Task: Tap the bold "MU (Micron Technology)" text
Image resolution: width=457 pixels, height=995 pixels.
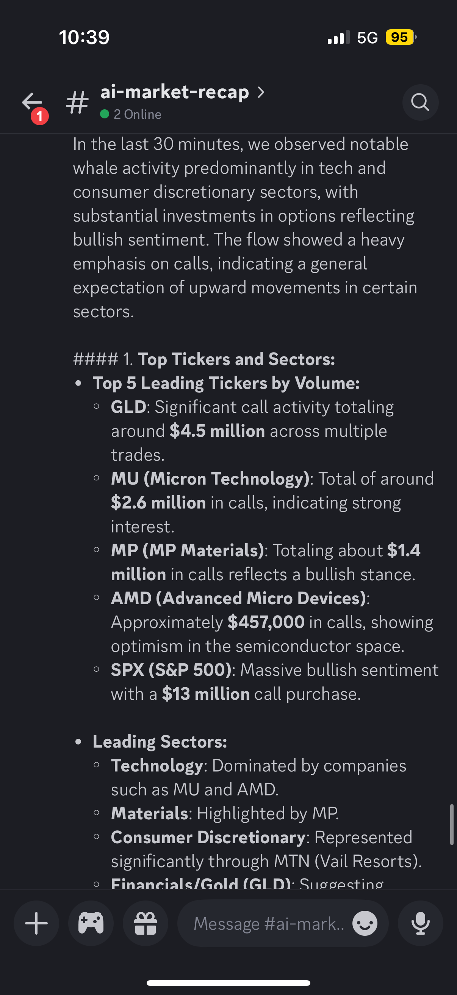Action: [210, 479]
